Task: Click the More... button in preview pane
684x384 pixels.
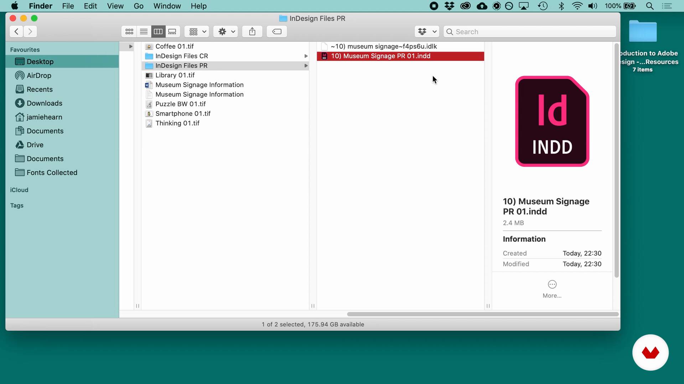Action: coord(552,289)
